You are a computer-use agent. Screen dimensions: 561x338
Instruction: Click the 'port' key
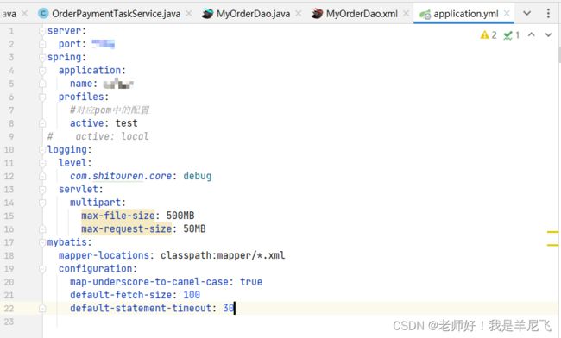(x=70, y=44)
